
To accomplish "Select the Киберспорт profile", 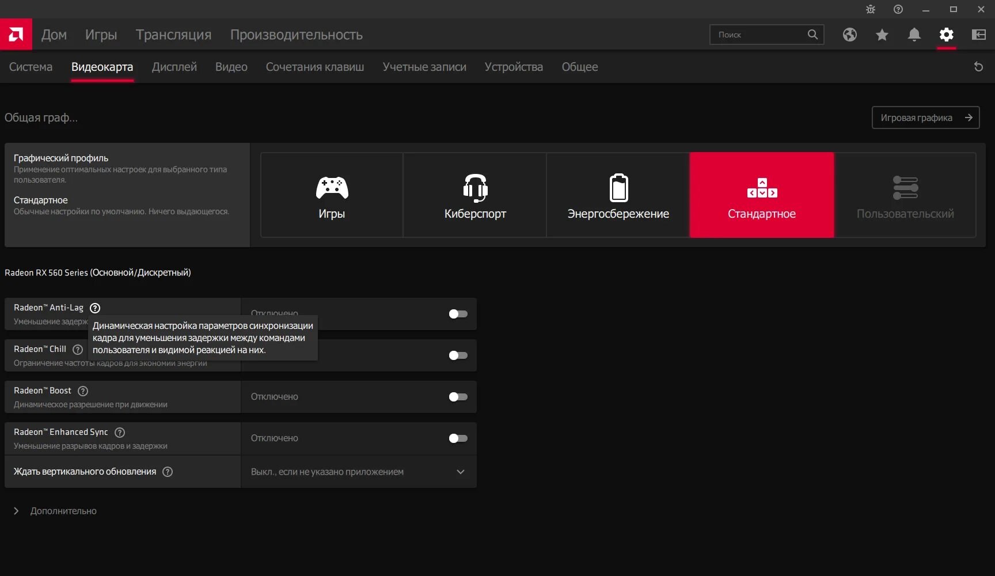I will (x=475, y=195).
